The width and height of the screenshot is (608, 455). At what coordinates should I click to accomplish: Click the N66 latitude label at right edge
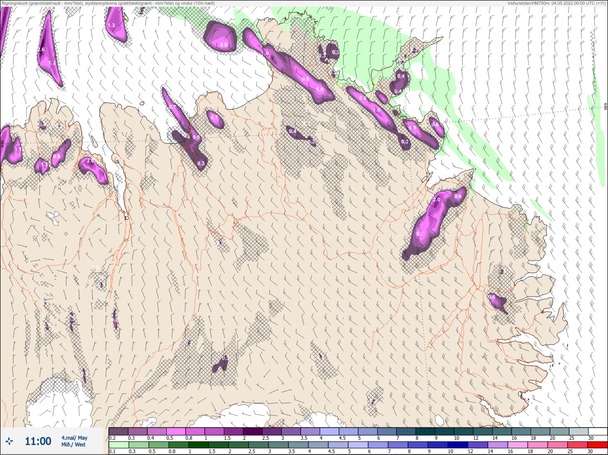click(606, 107)
